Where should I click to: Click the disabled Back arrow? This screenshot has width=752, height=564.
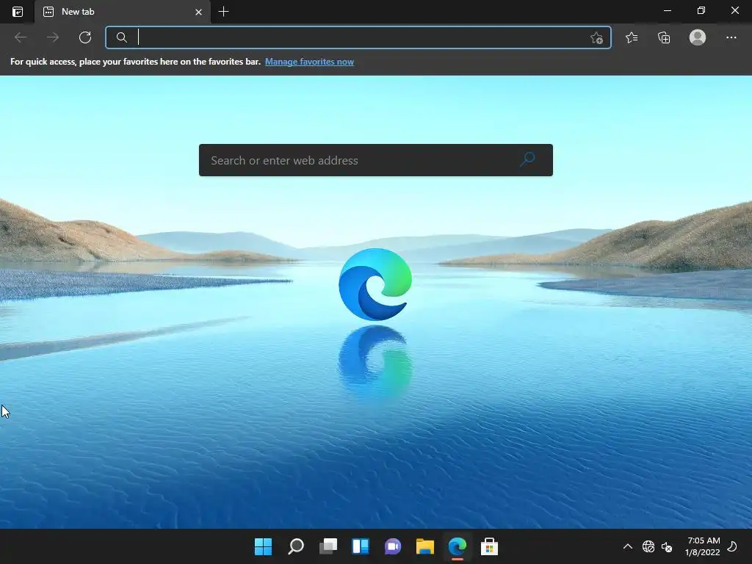pyautogui.click(x=20, y=37)
